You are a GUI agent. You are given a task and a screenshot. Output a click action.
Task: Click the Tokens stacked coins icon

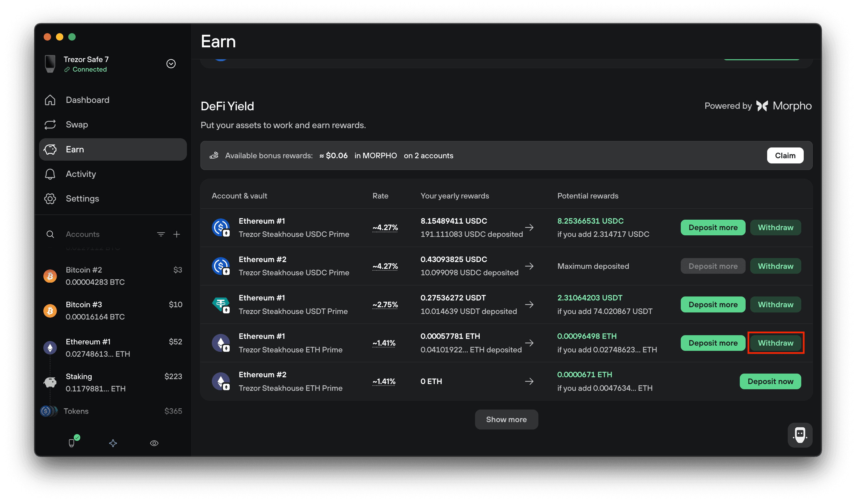(49, 411)
